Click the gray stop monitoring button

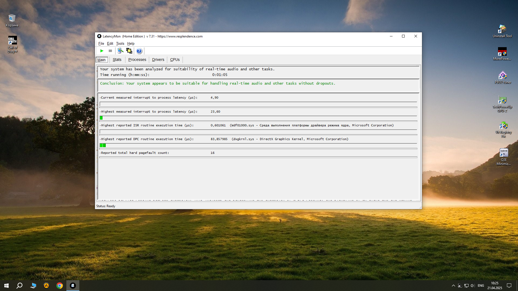(x=110, y=51)
